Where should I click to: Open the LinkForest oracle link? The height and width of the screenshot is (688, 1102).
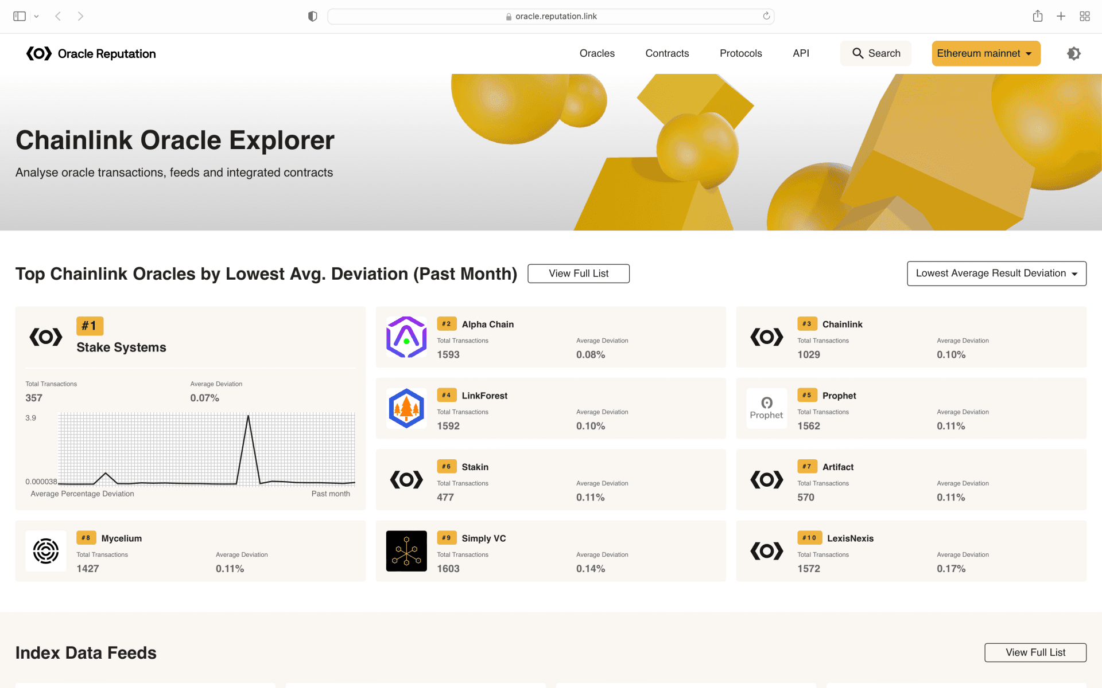coord(484,396)
